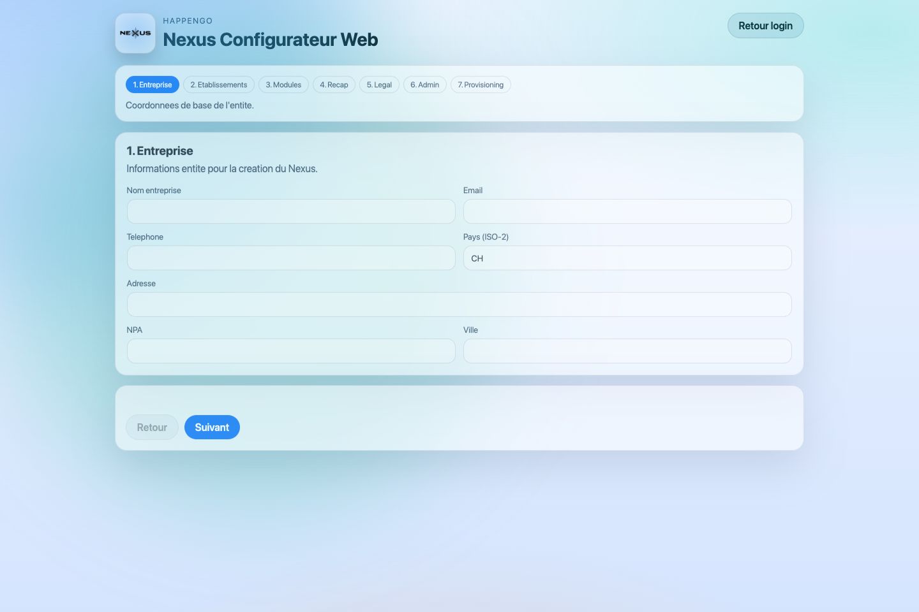Select the 6. Admin tab
Screen dimensions: 919x612
[425, 85]
